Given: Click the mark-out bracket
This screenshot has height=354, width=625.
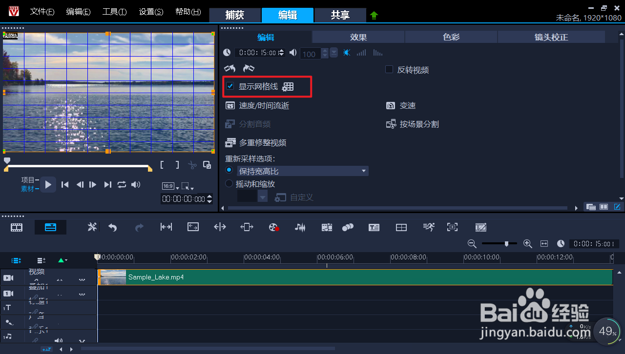Looking at the screenshot, I should tap(177, 165).
